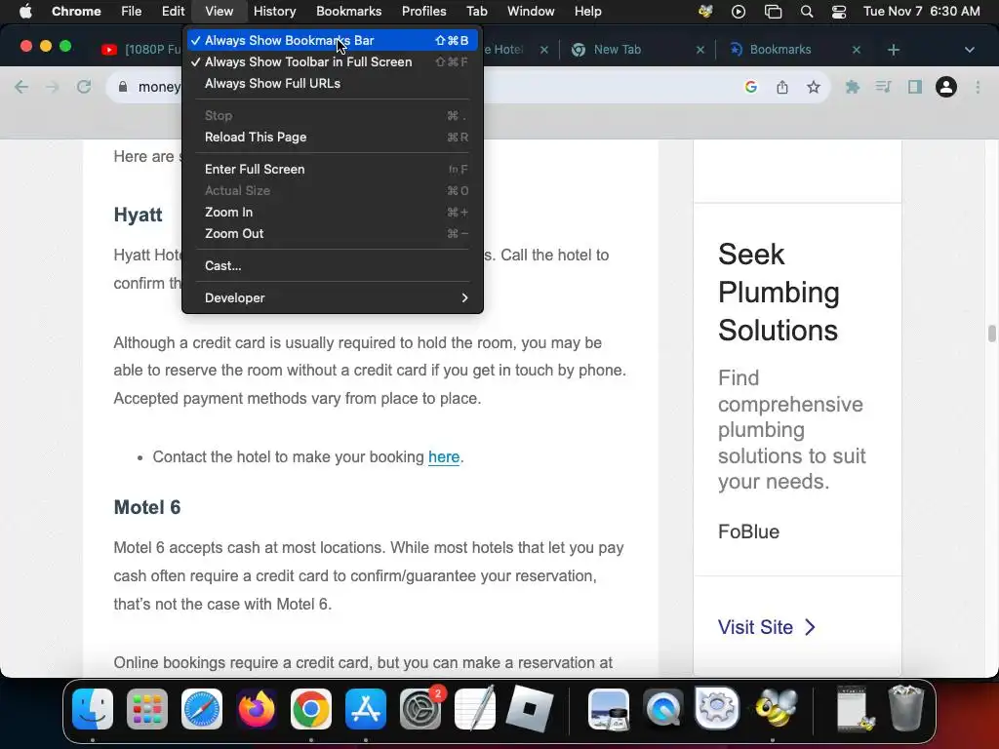Image resolution: width=999 pixels, height=749 pixels.
Task: Open Finder from the dock
Action: 93,708
